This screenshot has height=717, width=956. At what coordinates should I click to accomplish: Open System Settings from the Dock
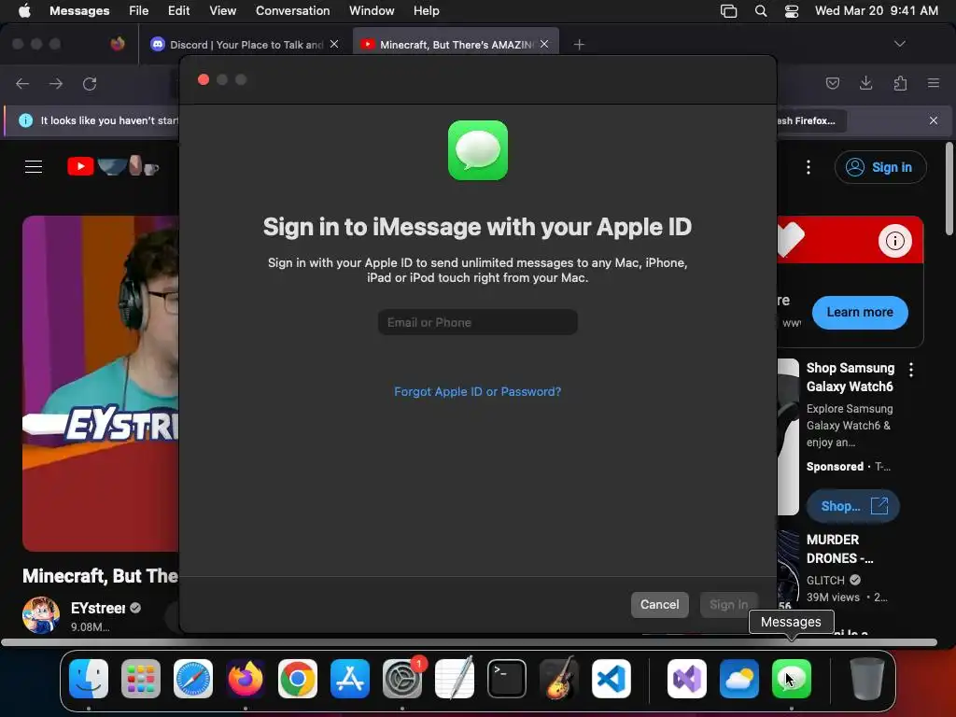[x=402, y=679]
